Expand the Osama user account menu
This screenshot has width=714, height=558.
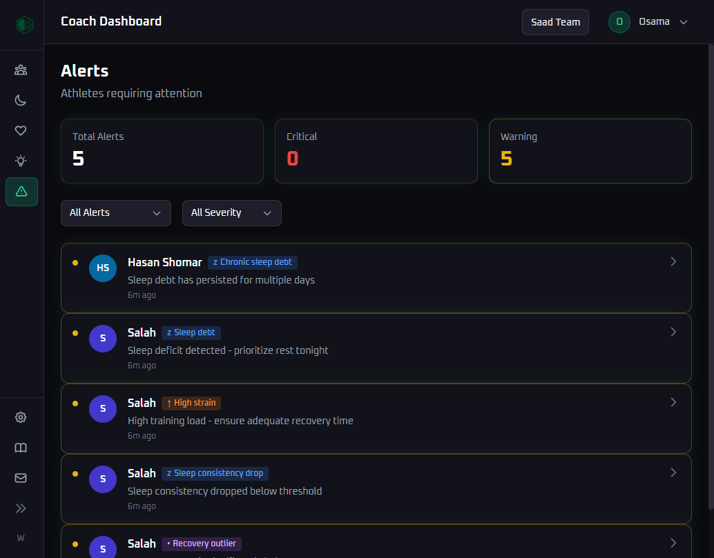pos(648,22)
